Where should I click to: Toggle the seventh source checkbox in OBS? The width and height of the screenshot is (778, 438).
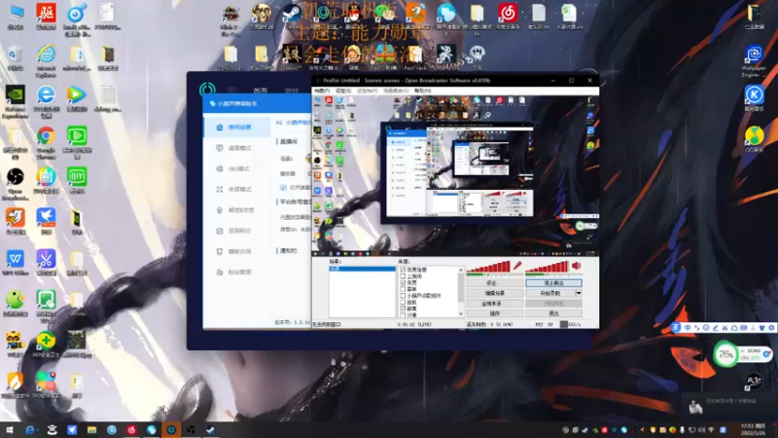(403, 309)
